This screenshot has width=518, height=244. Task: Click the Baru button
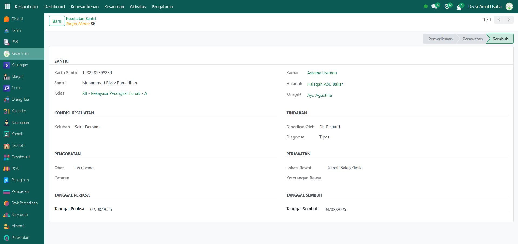57,21
